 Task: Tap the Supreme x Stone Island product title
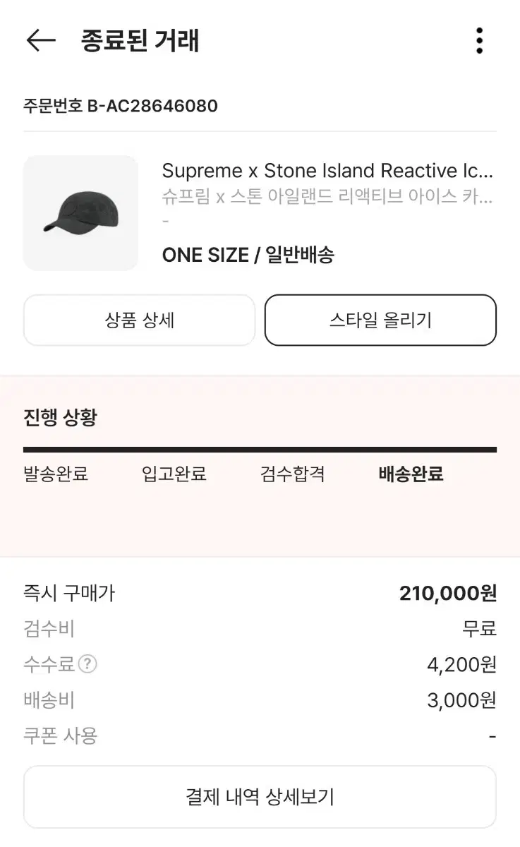click(327, 171)
